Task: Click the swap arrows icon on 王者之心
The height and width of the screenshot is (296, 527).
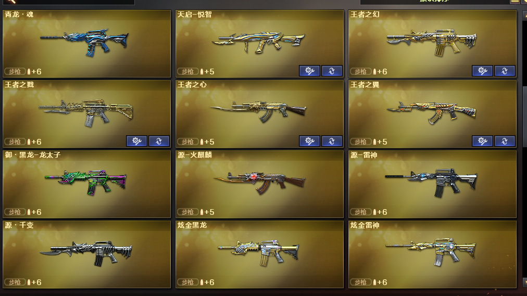Action: [x=332, y=141]
